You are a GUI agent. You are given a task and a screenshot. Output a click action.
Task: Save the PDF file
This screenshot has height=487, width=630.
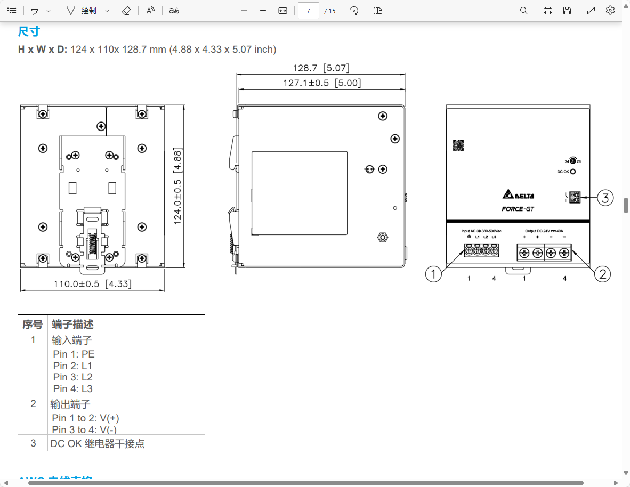click(567, 11)
